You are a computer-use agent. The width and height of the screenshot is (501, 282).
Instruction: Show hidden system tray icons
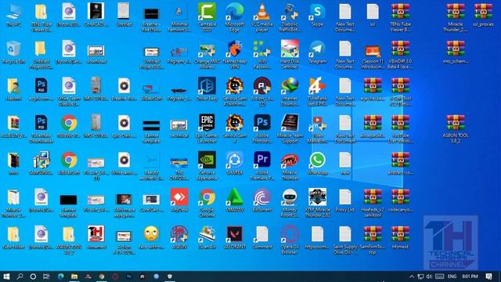click(x=412, y=277)
